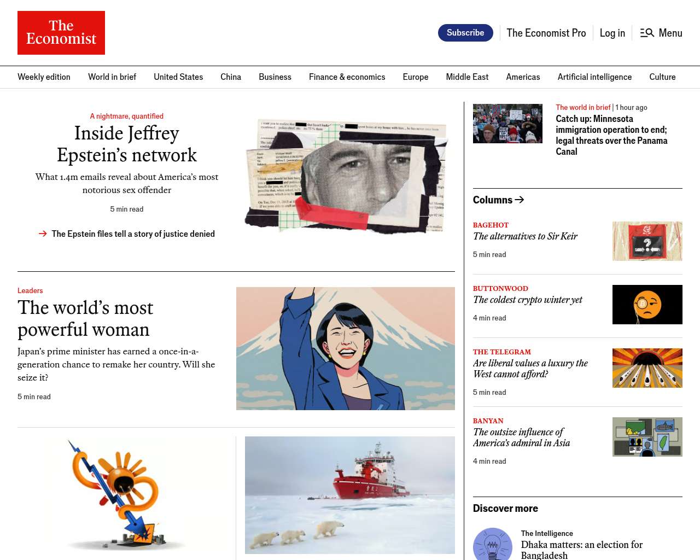Select China in navigation bar
This screenshot has width=700, height=560.
pos(231,77)
